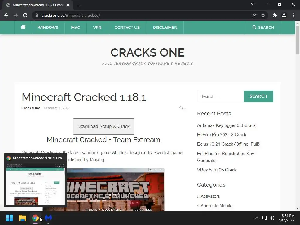Open Ardamax Keylogger 5.3 Crack post
300x225 pixels.
tap(226, 125)
